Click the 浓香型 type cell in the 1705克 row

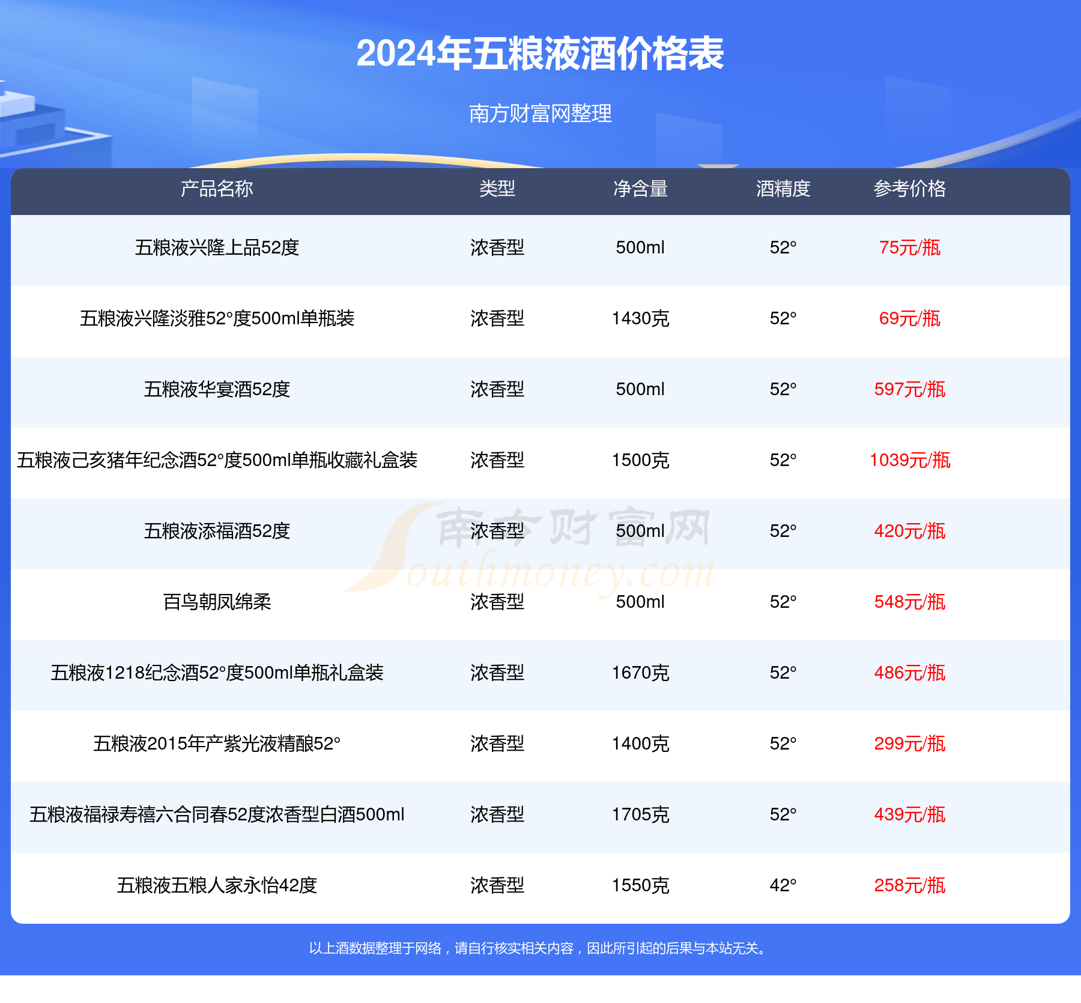click(x=497, y=814)
